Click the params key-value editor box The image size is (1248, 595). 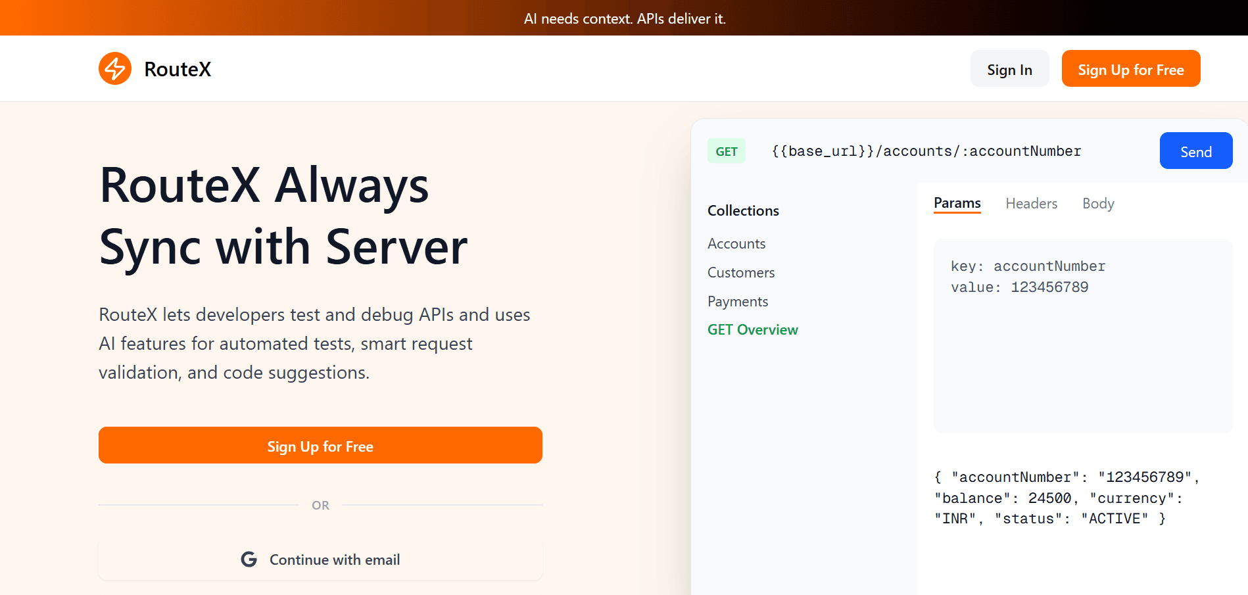click(x=1082, y=335)
